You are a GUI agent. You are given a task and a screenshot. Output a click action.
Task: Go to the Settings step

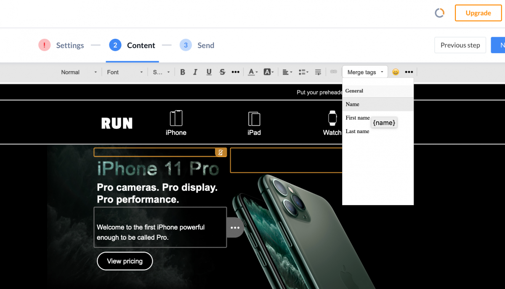[61, 45]
